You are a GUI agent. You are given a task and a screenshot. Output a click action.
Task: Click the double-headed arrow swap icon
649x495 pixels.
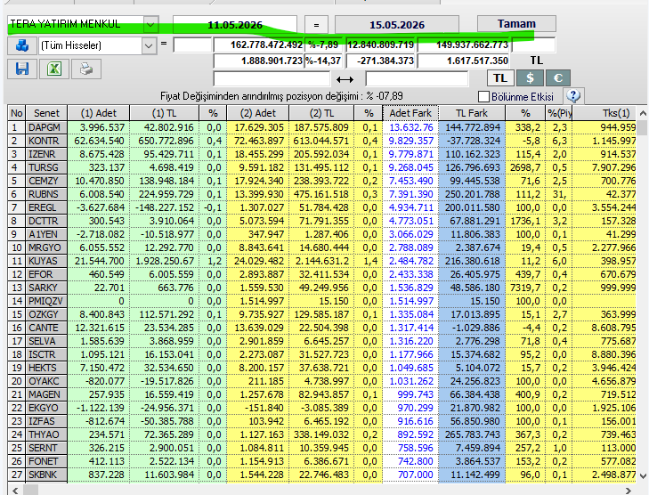(x=345, y=79)
